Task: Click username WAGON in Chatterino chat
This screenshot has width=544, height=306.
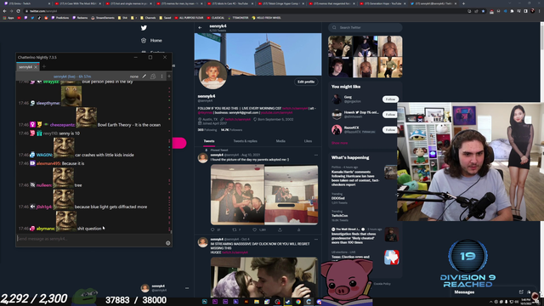Action: 44,155
